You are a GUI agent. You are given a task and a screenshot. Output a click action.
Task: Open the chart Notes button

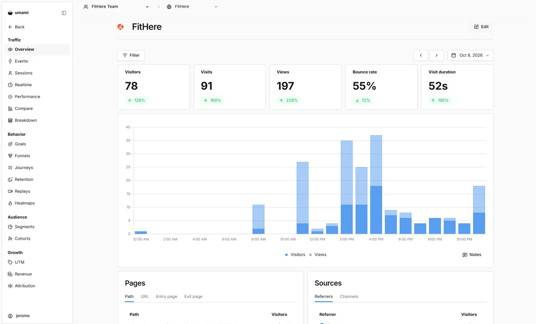472,255
